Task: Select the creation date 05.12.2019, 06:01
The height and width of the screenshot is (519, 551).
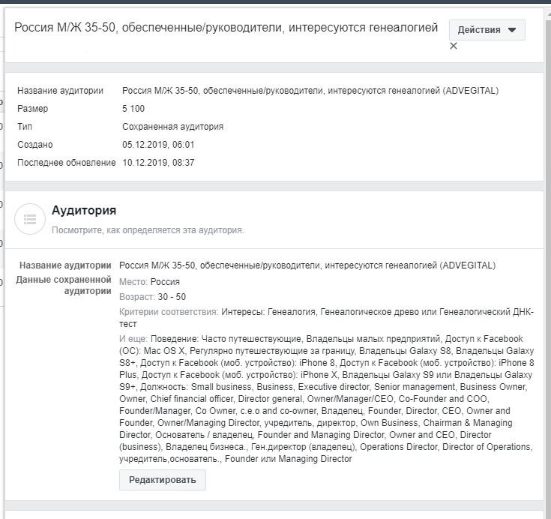Action: [x=158, y=145]
